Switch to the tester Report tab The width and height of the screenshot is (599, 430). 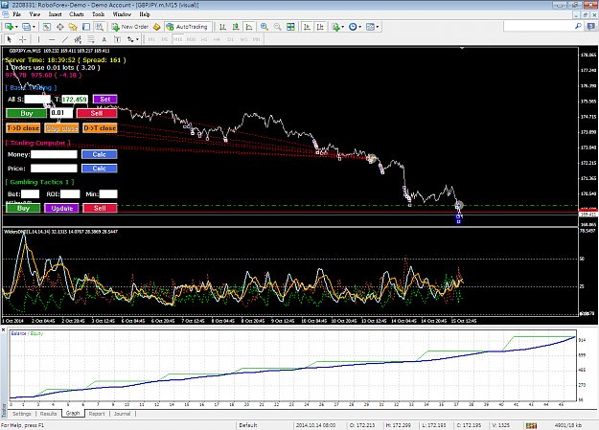click(x=97, y=414)
